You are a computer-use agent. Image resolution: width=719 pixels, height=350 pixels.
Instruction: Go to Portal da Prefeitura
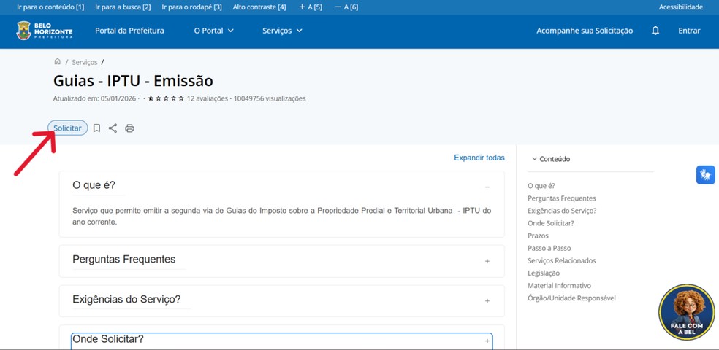coord(129,31)
